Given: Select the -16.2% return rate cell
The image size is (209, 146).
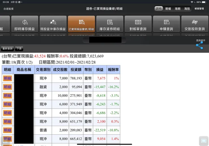Looking at the screenshot, I should click(x=114, y=87).
